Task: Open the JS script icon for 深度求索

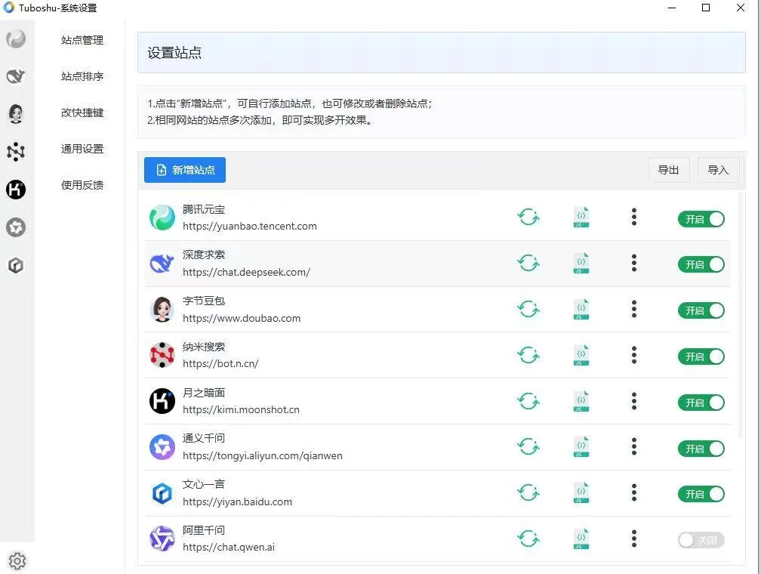Action: [x=581, y=264]
